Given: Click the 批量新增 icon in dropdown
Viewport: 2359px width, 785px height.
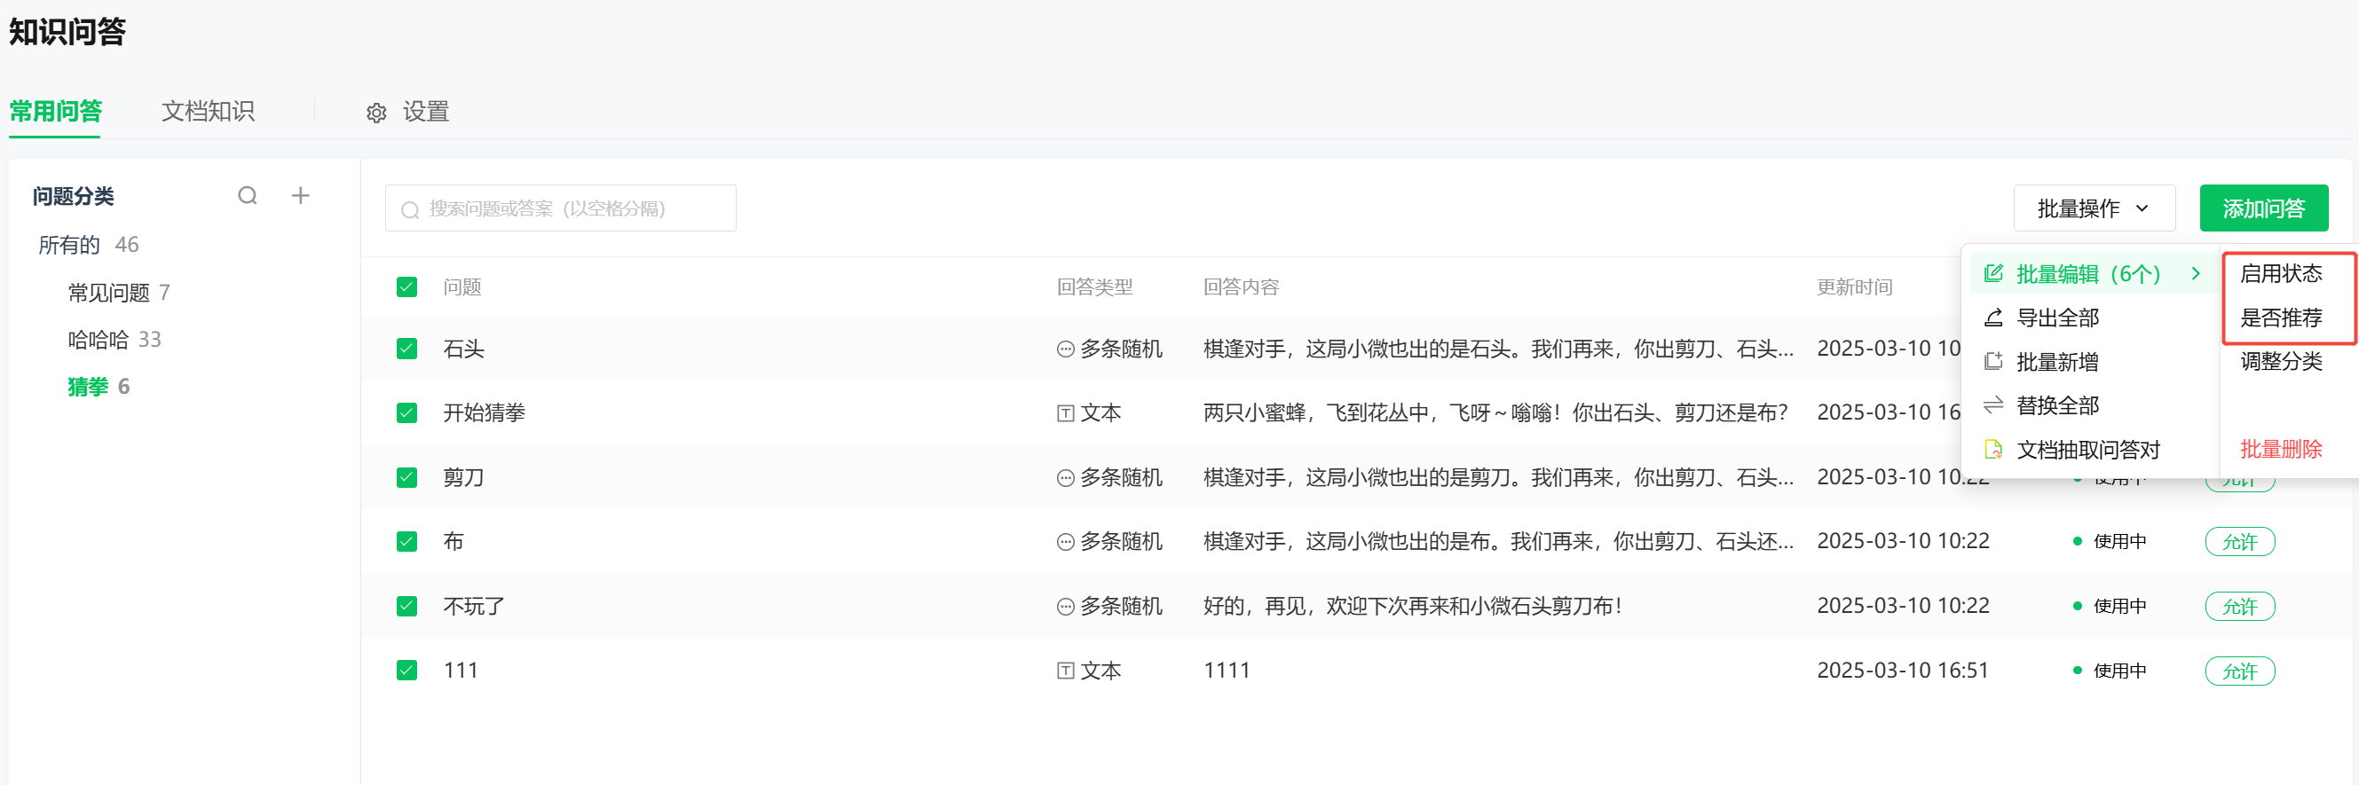Looking at the screenshot, I should coord(1992,361).
